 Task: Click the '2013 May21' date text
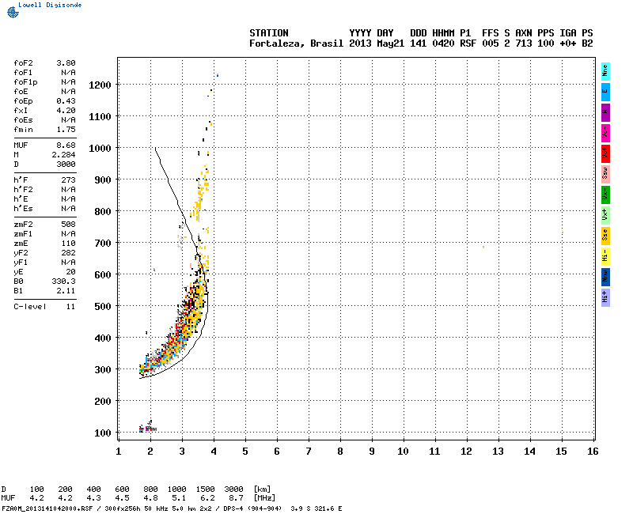tap(377, 43)
